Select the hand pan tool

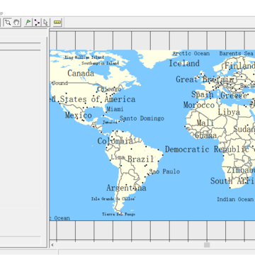tap(16, 23)
